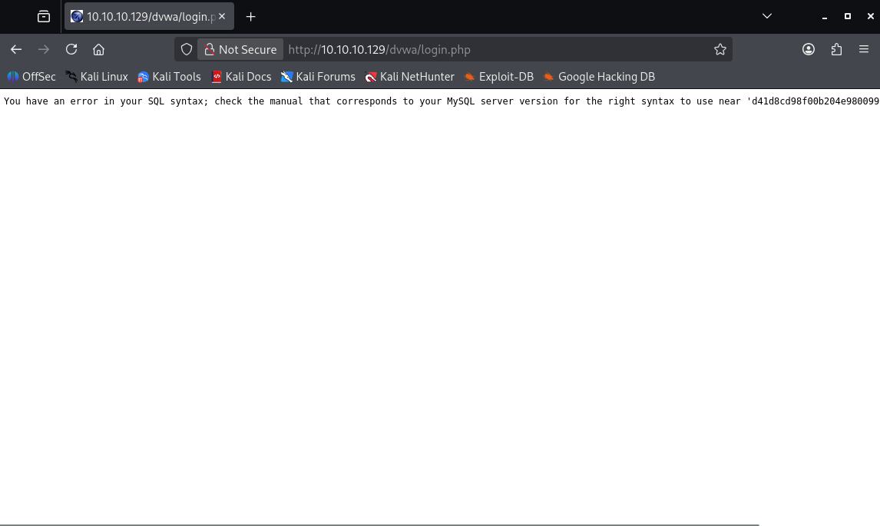Click the back navigation arrow
The image size is (880, 526).
pos(16,49)
